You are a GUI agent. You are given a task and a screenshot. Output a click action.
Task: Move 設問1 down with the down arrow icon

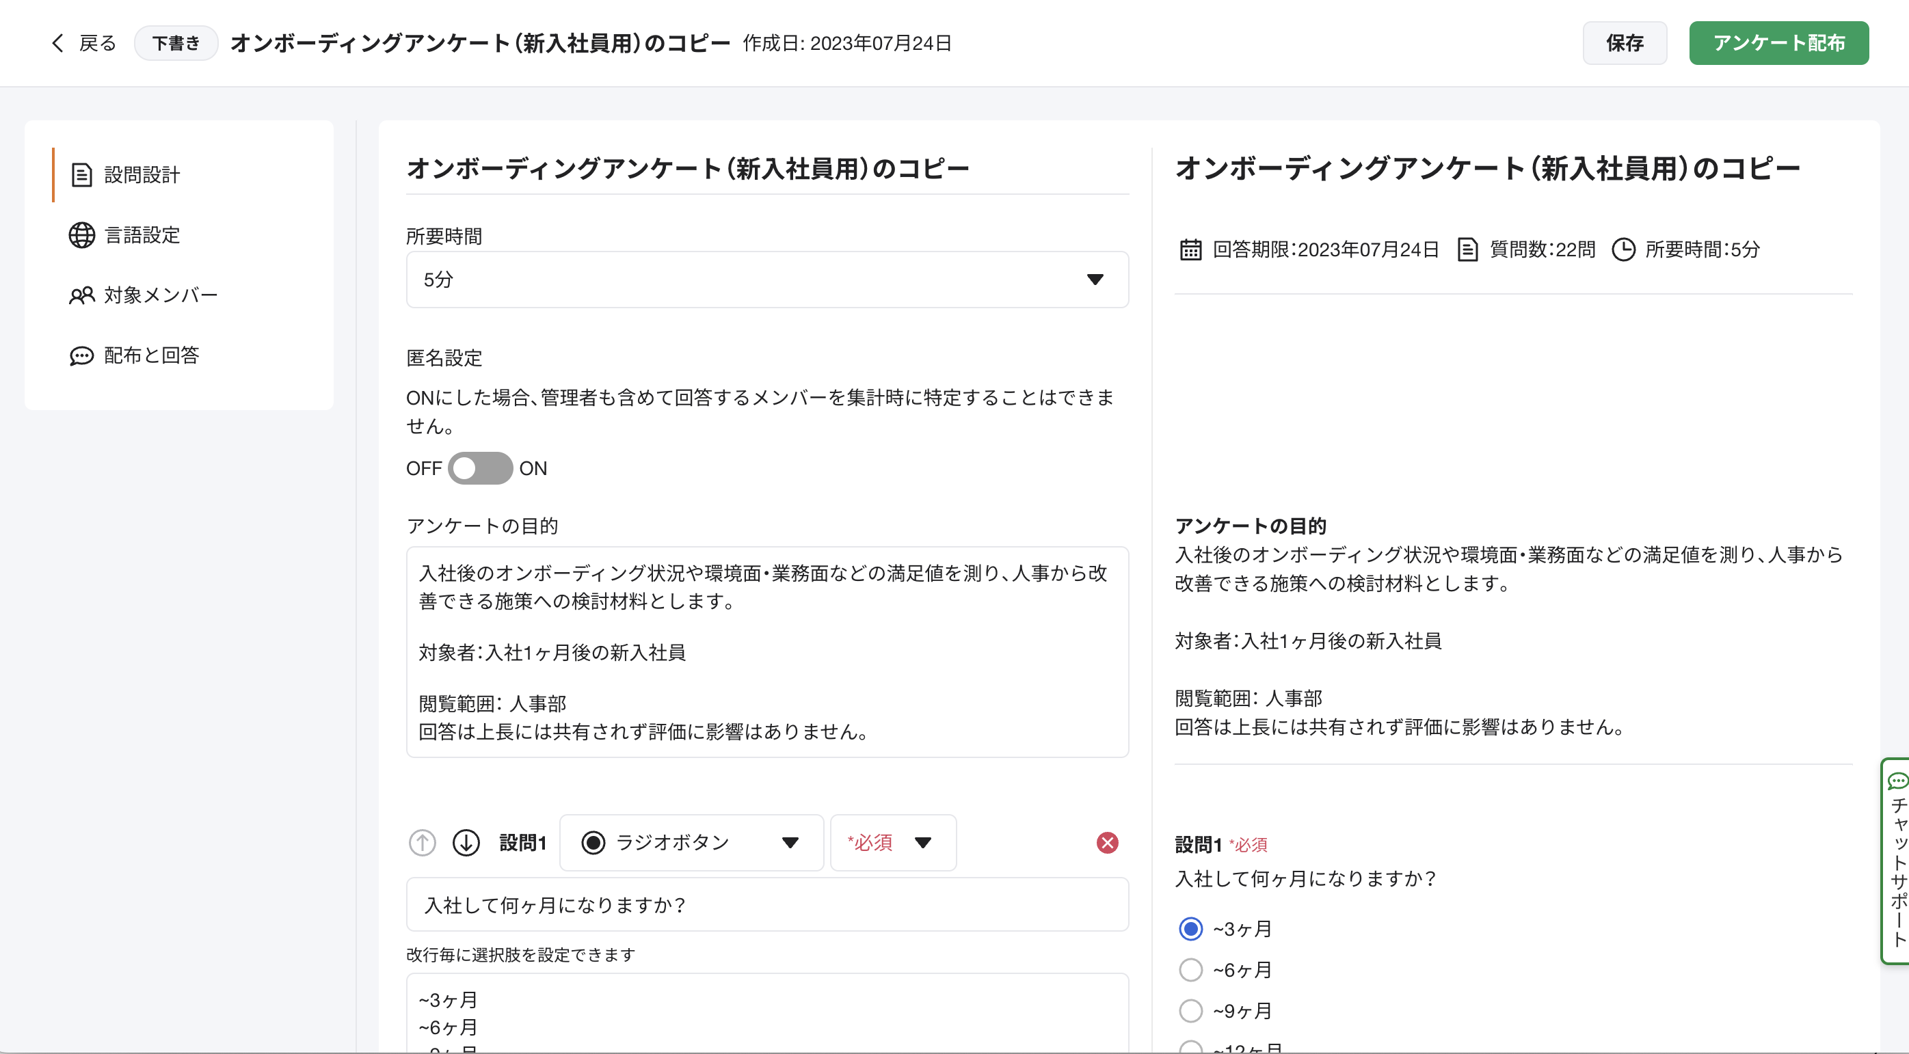[466, 842]
